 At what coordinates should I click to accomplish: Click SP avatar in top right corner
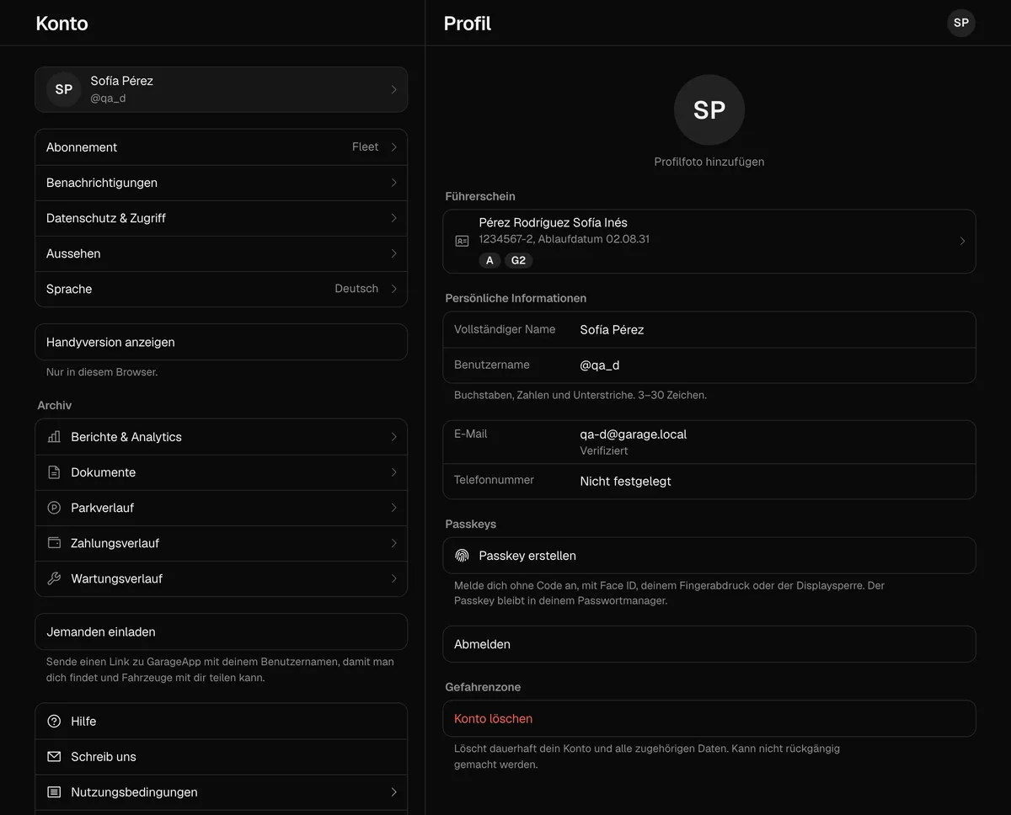(961, 23)
